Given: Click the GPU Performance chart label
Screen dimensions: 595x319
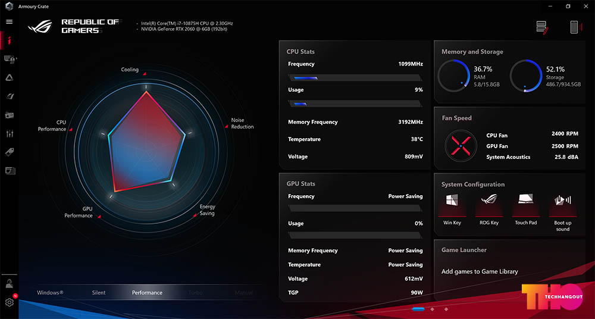Looking at the screenshot, I should click(79, 212).
